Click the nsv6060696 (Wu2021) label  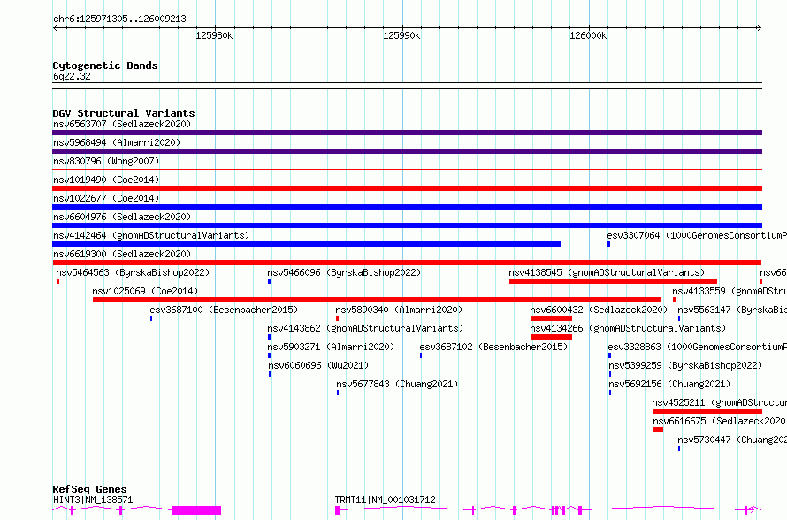[318, 365]
